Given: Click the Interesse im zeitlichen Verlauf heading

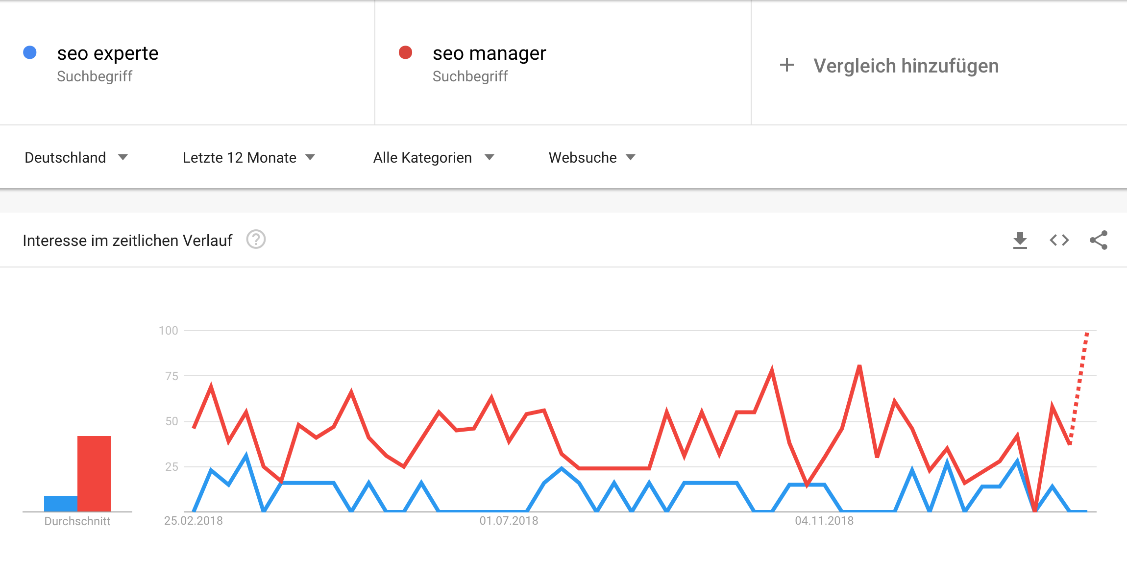Looking at the screenshot, I should pos(127,241).
